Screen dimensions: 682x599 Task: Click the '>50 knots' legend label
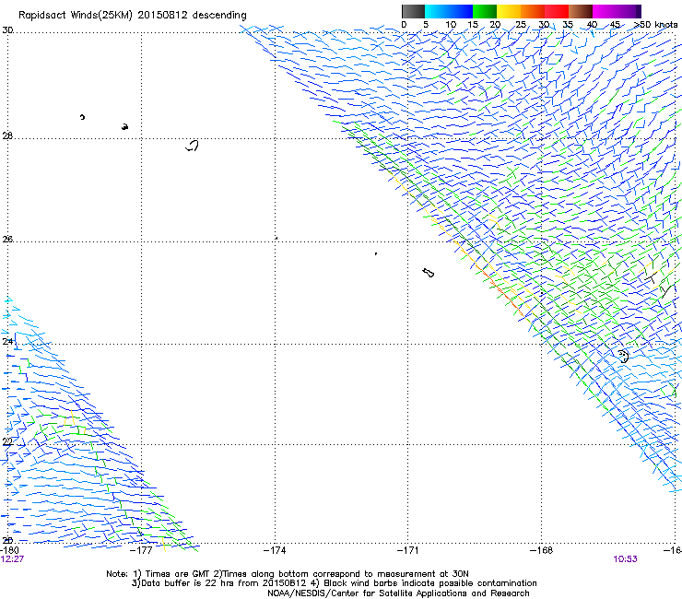[655, 24]
